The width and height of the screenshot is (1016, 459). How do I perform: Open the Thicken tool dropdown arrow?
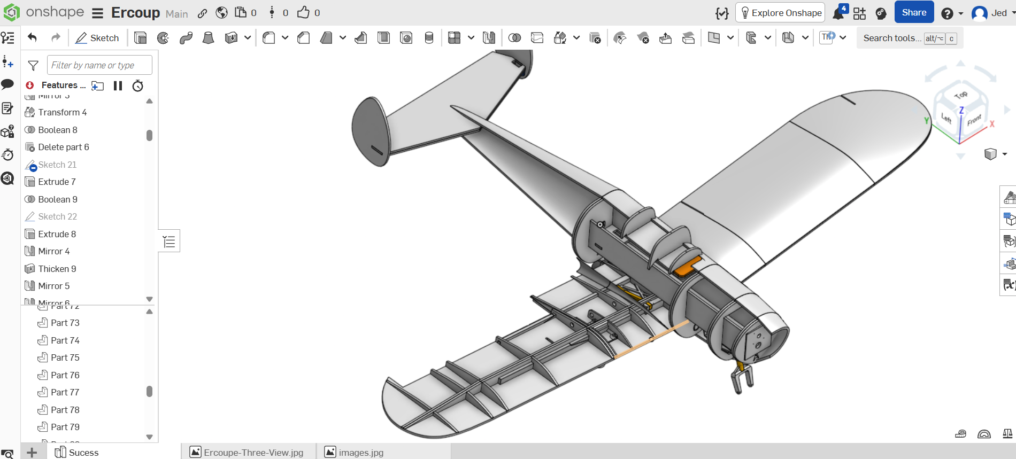[x=248, y=38]
